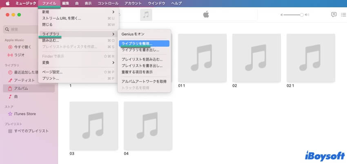Viewport: 347px width, 164px height.
Task: Click the album title text 01 1
Action: (x=181, y=85)
